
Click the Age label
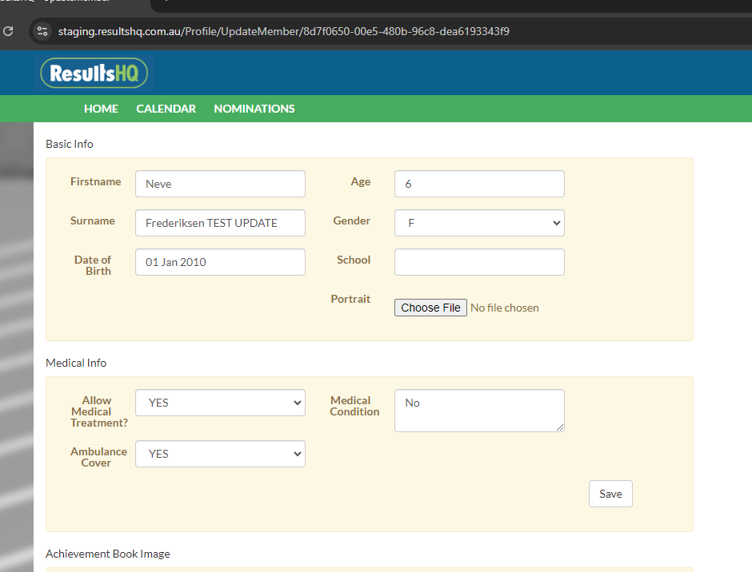point(361,181)
